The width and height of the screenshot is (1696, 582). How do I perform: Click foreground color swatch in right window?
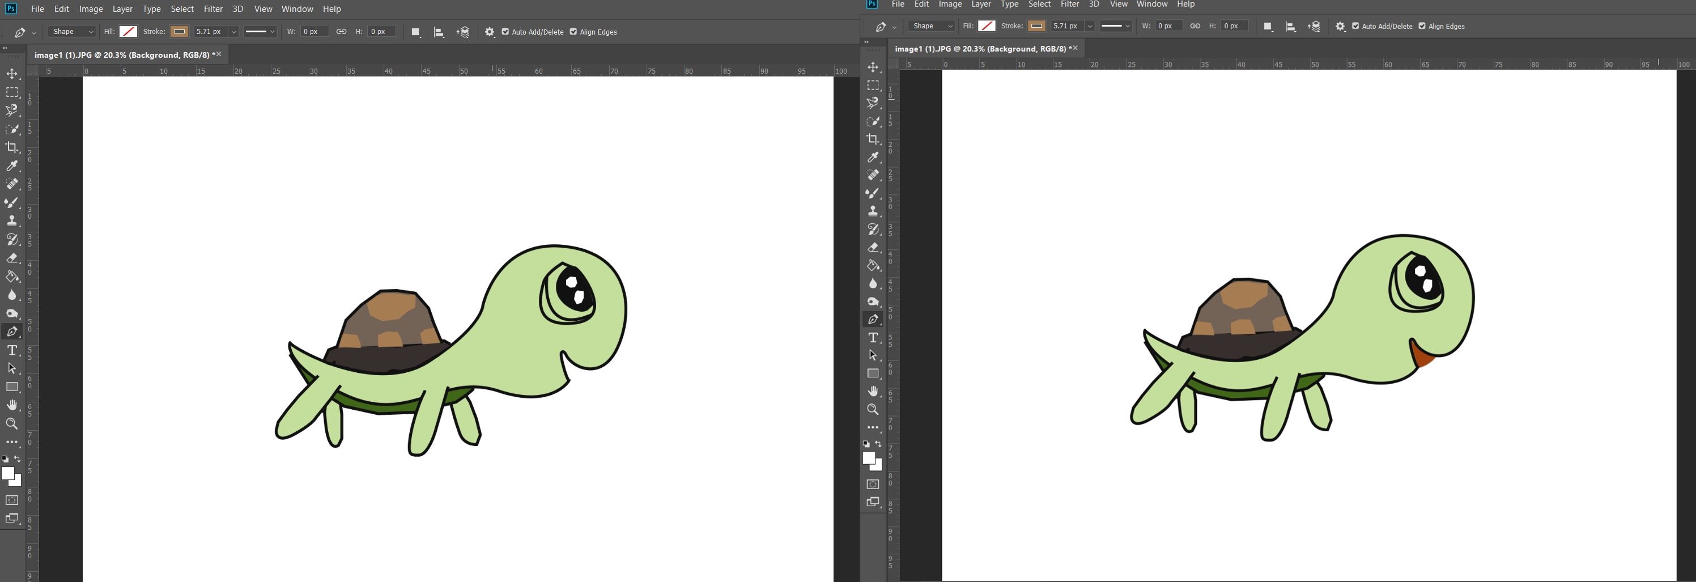(869, 458)
